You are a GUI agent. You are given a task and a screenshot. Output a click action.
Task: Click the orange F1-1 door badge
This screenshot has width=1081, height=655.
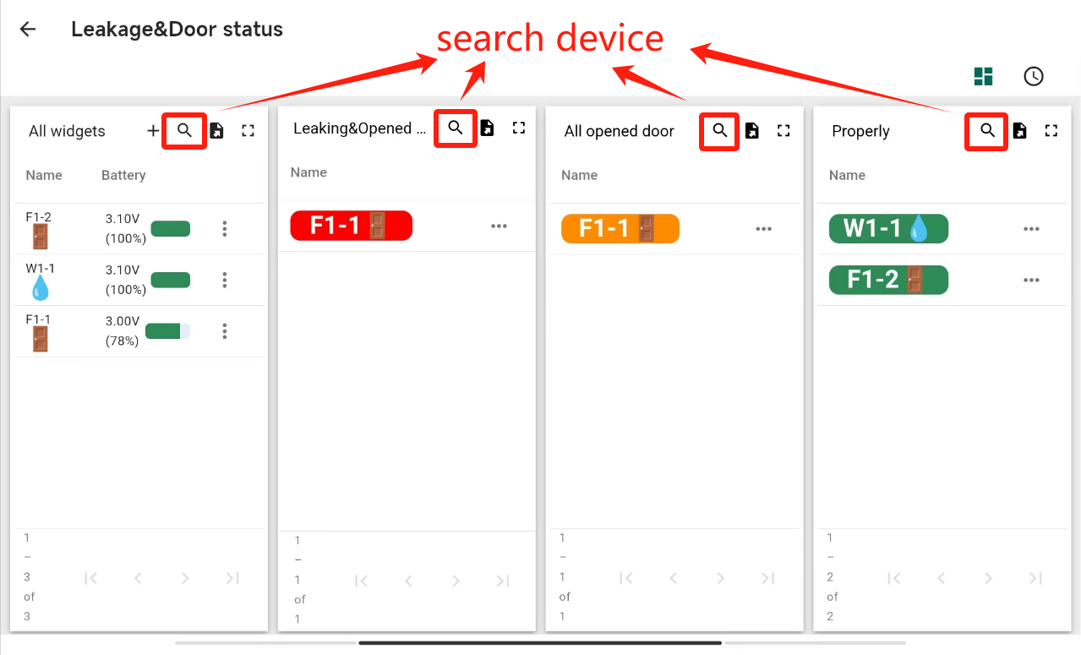[620, 229]
